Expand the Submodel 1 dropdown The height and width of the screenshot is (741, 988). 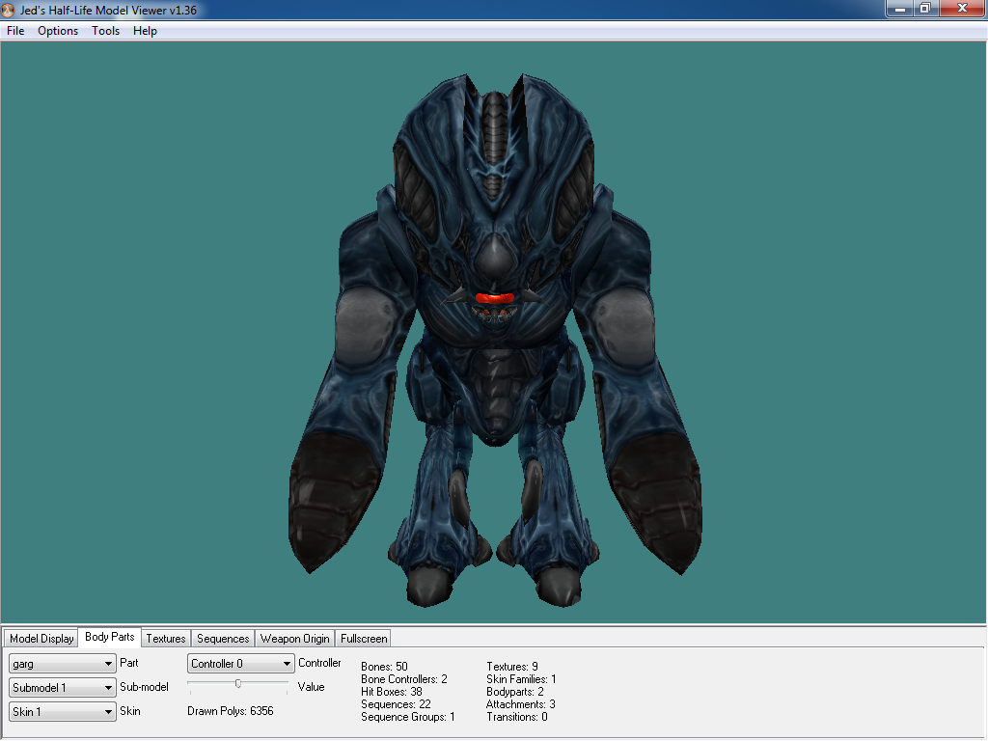[x=63, y=687]
